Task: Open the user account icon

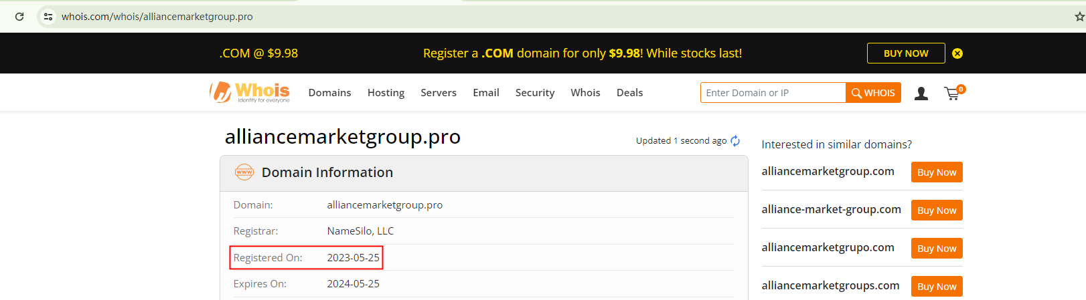Action: tap(921, 94)
